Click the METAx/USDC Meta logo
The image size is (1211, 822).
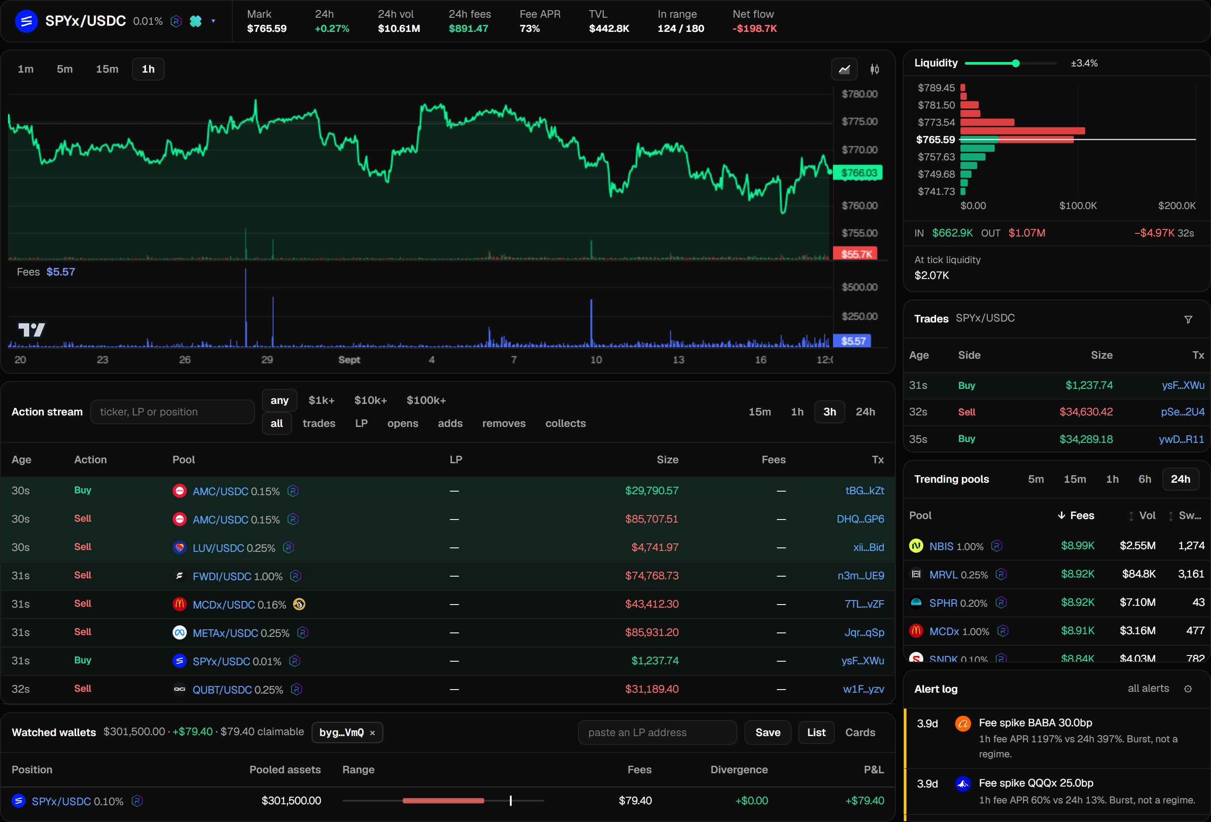pos(179,632)
